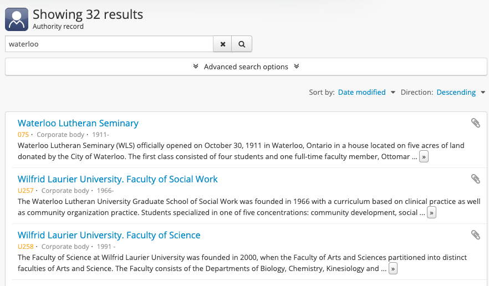The width and height of the screenshot is (489, 286).
Task: Expand Faculty of Science description with » button
Action: pyautogui.click(x=393, y=269)
